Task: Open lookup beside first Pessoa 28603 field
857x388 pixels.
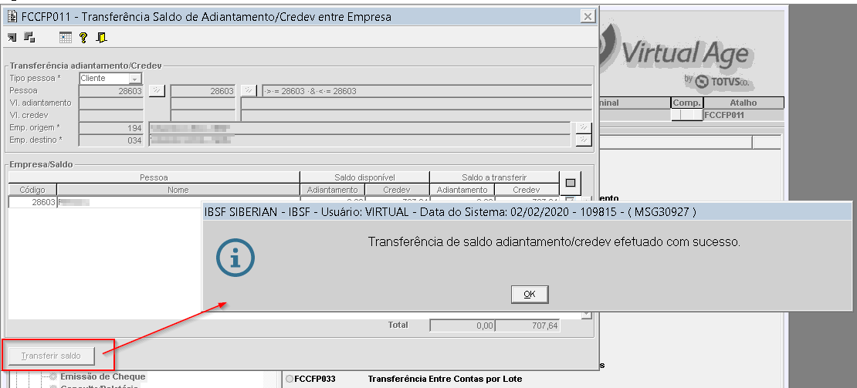Action: click(157, 90)
